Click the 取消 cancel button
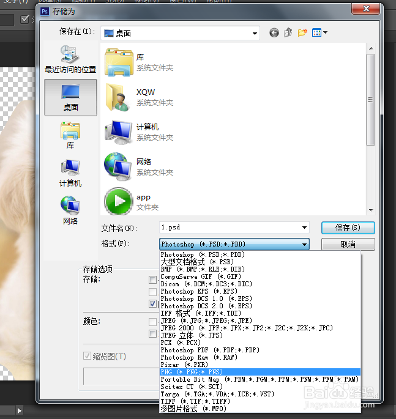 click(x=348, y=244)
